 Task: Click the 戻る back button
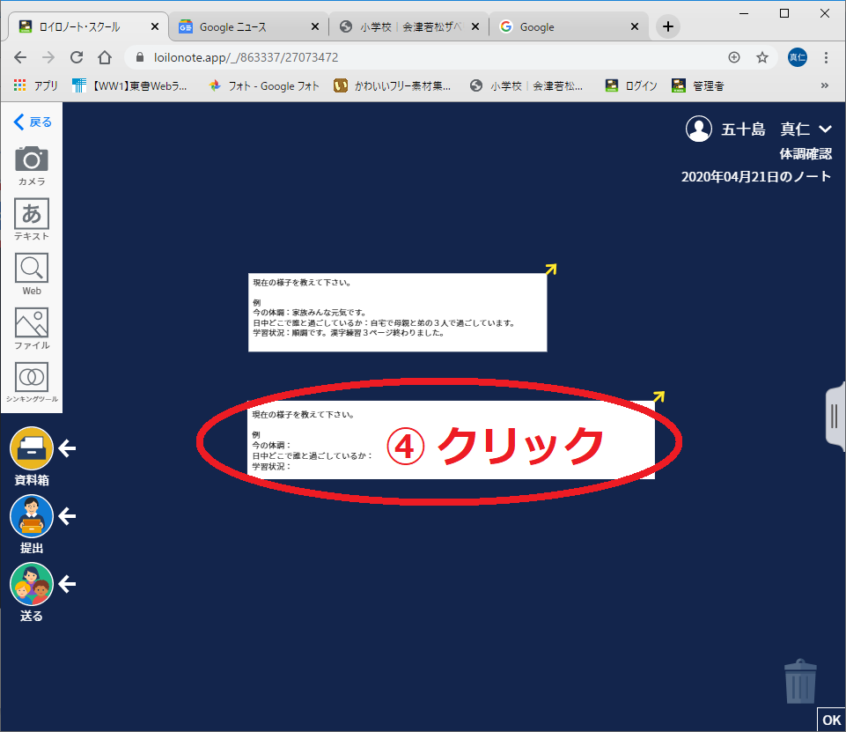[x=33, y=122]
